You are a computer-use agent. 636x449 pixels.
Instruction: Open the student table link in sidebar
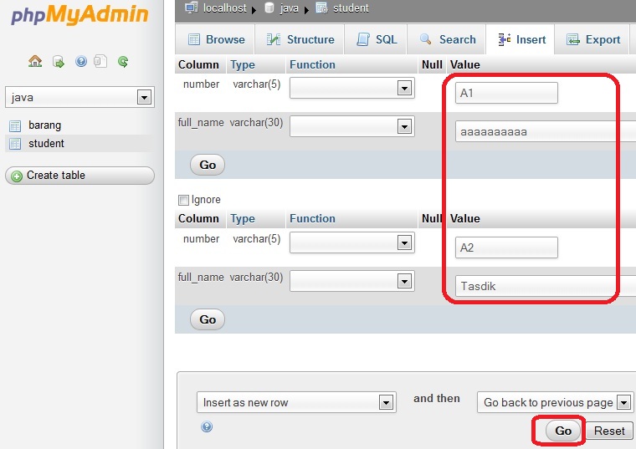coord(46,144)
